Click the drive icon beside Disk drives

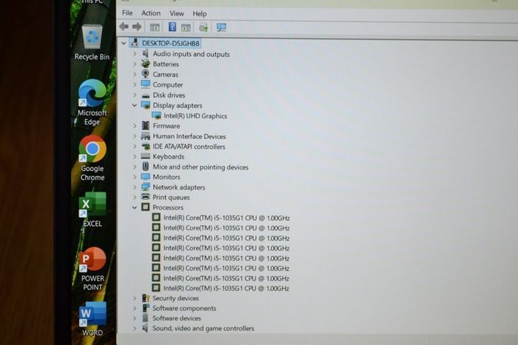[x=145, y=96]
